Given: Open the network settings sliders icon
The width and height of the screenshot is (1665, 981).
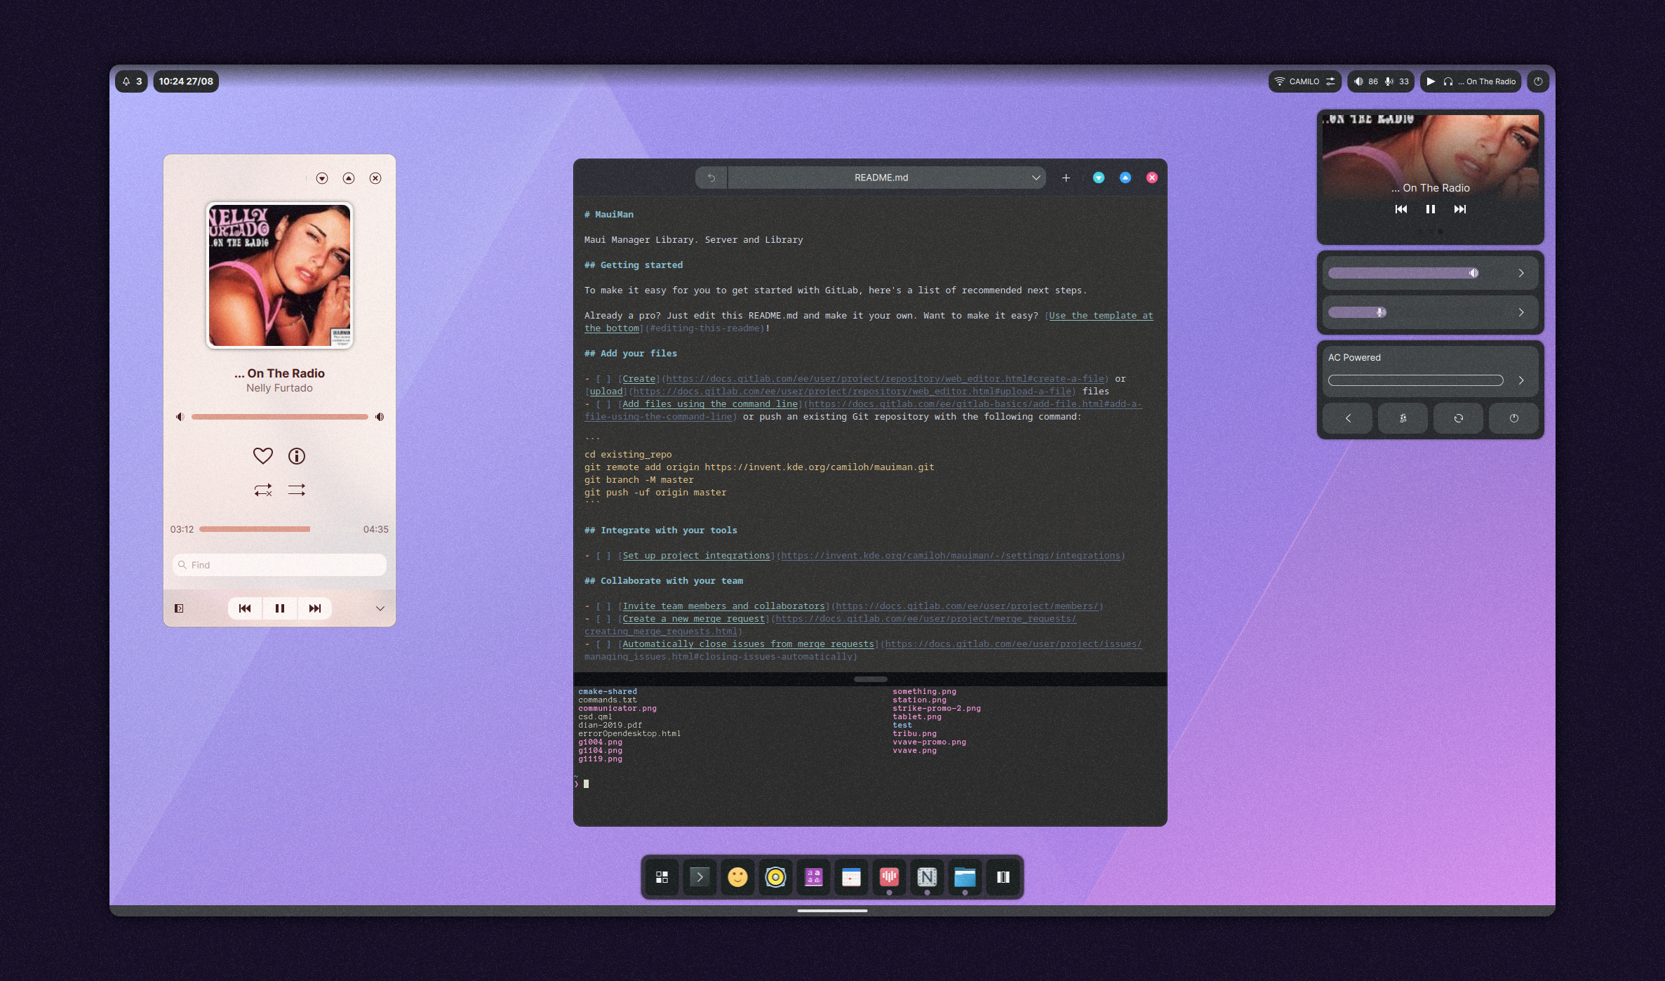Looking at the screenshot, I should [x=1330, y=81].
